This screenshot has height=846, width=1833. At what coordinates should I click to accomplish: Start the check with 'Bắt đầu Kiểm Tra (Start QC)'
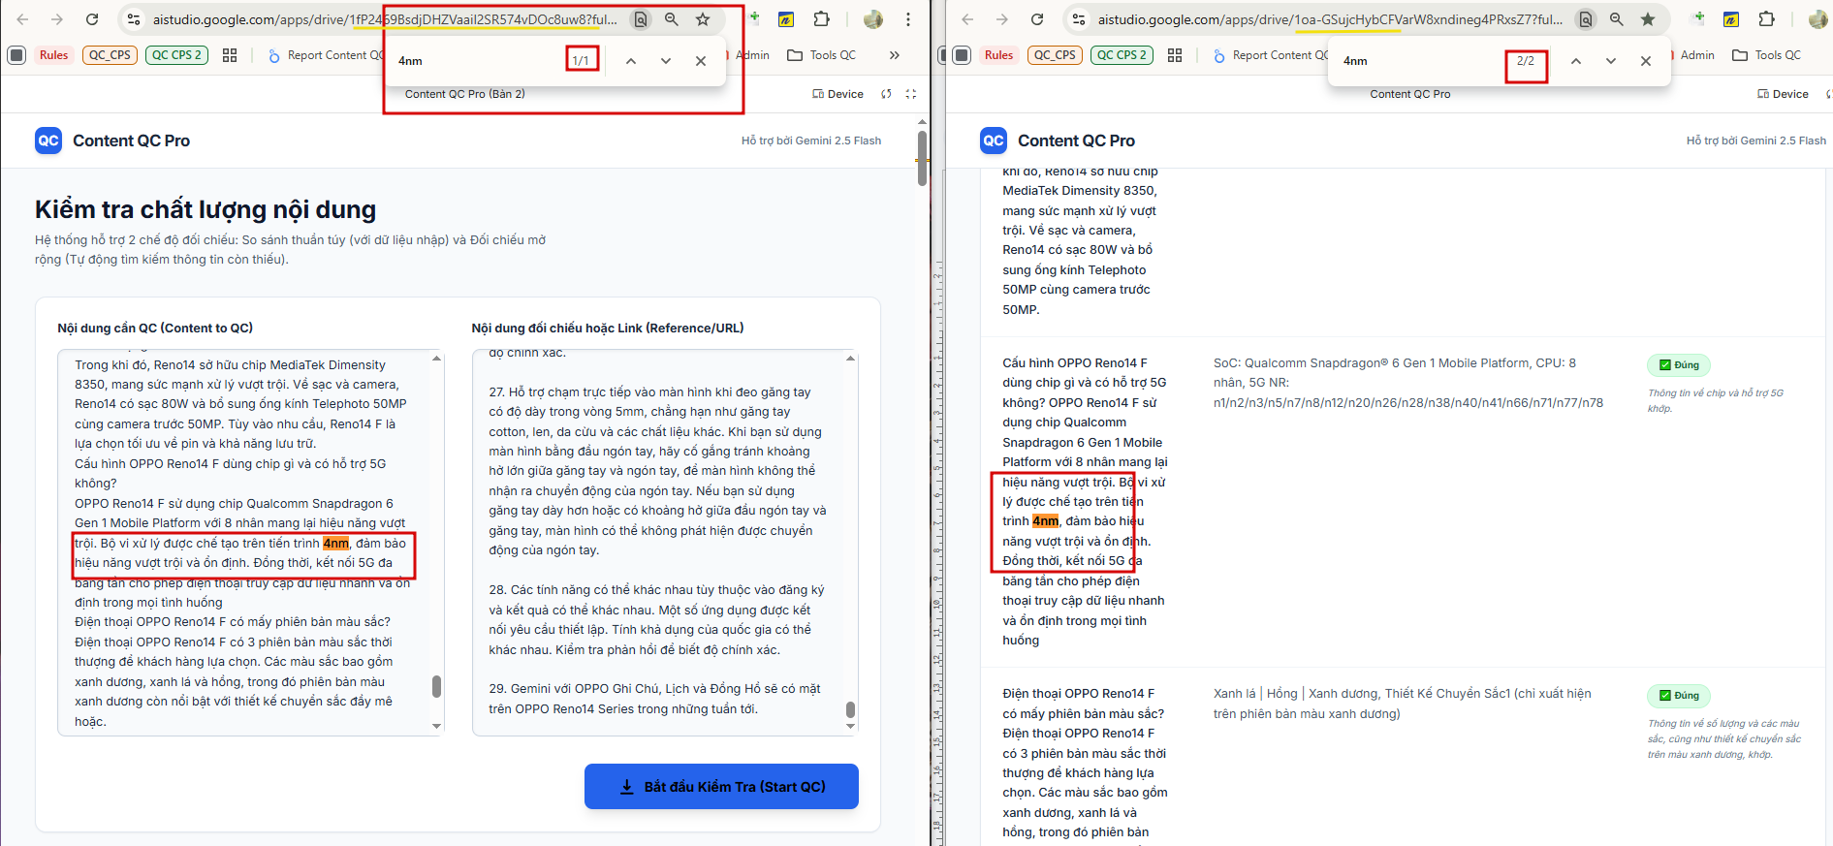(x=721, y=786)
